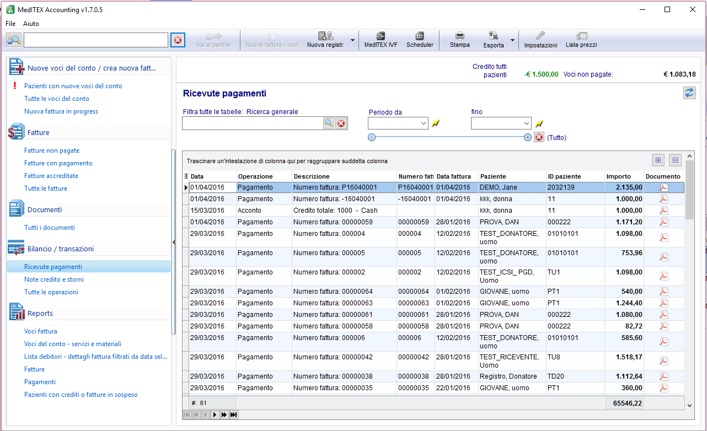Viewport: 707px width, 431px height.
Task: Open the PDF for invoice 00000042
Action: click(x=664, y=361)
